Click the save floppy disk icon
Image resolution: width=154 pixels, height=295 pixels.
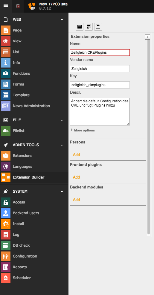[98, 27]
